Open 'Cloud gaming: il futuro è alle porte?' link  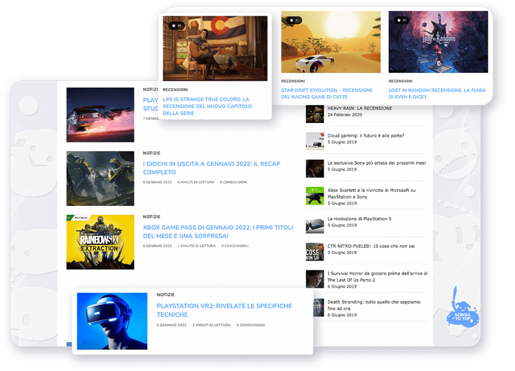pos(366,136)
